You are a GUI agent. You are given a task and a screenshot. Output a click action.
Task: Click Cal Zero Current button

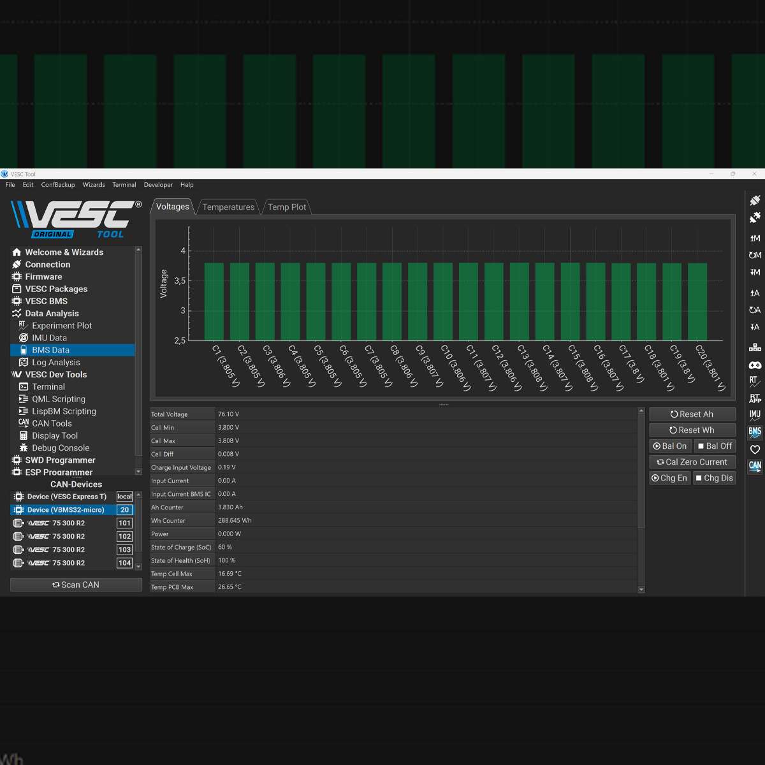tap(692, 462)
